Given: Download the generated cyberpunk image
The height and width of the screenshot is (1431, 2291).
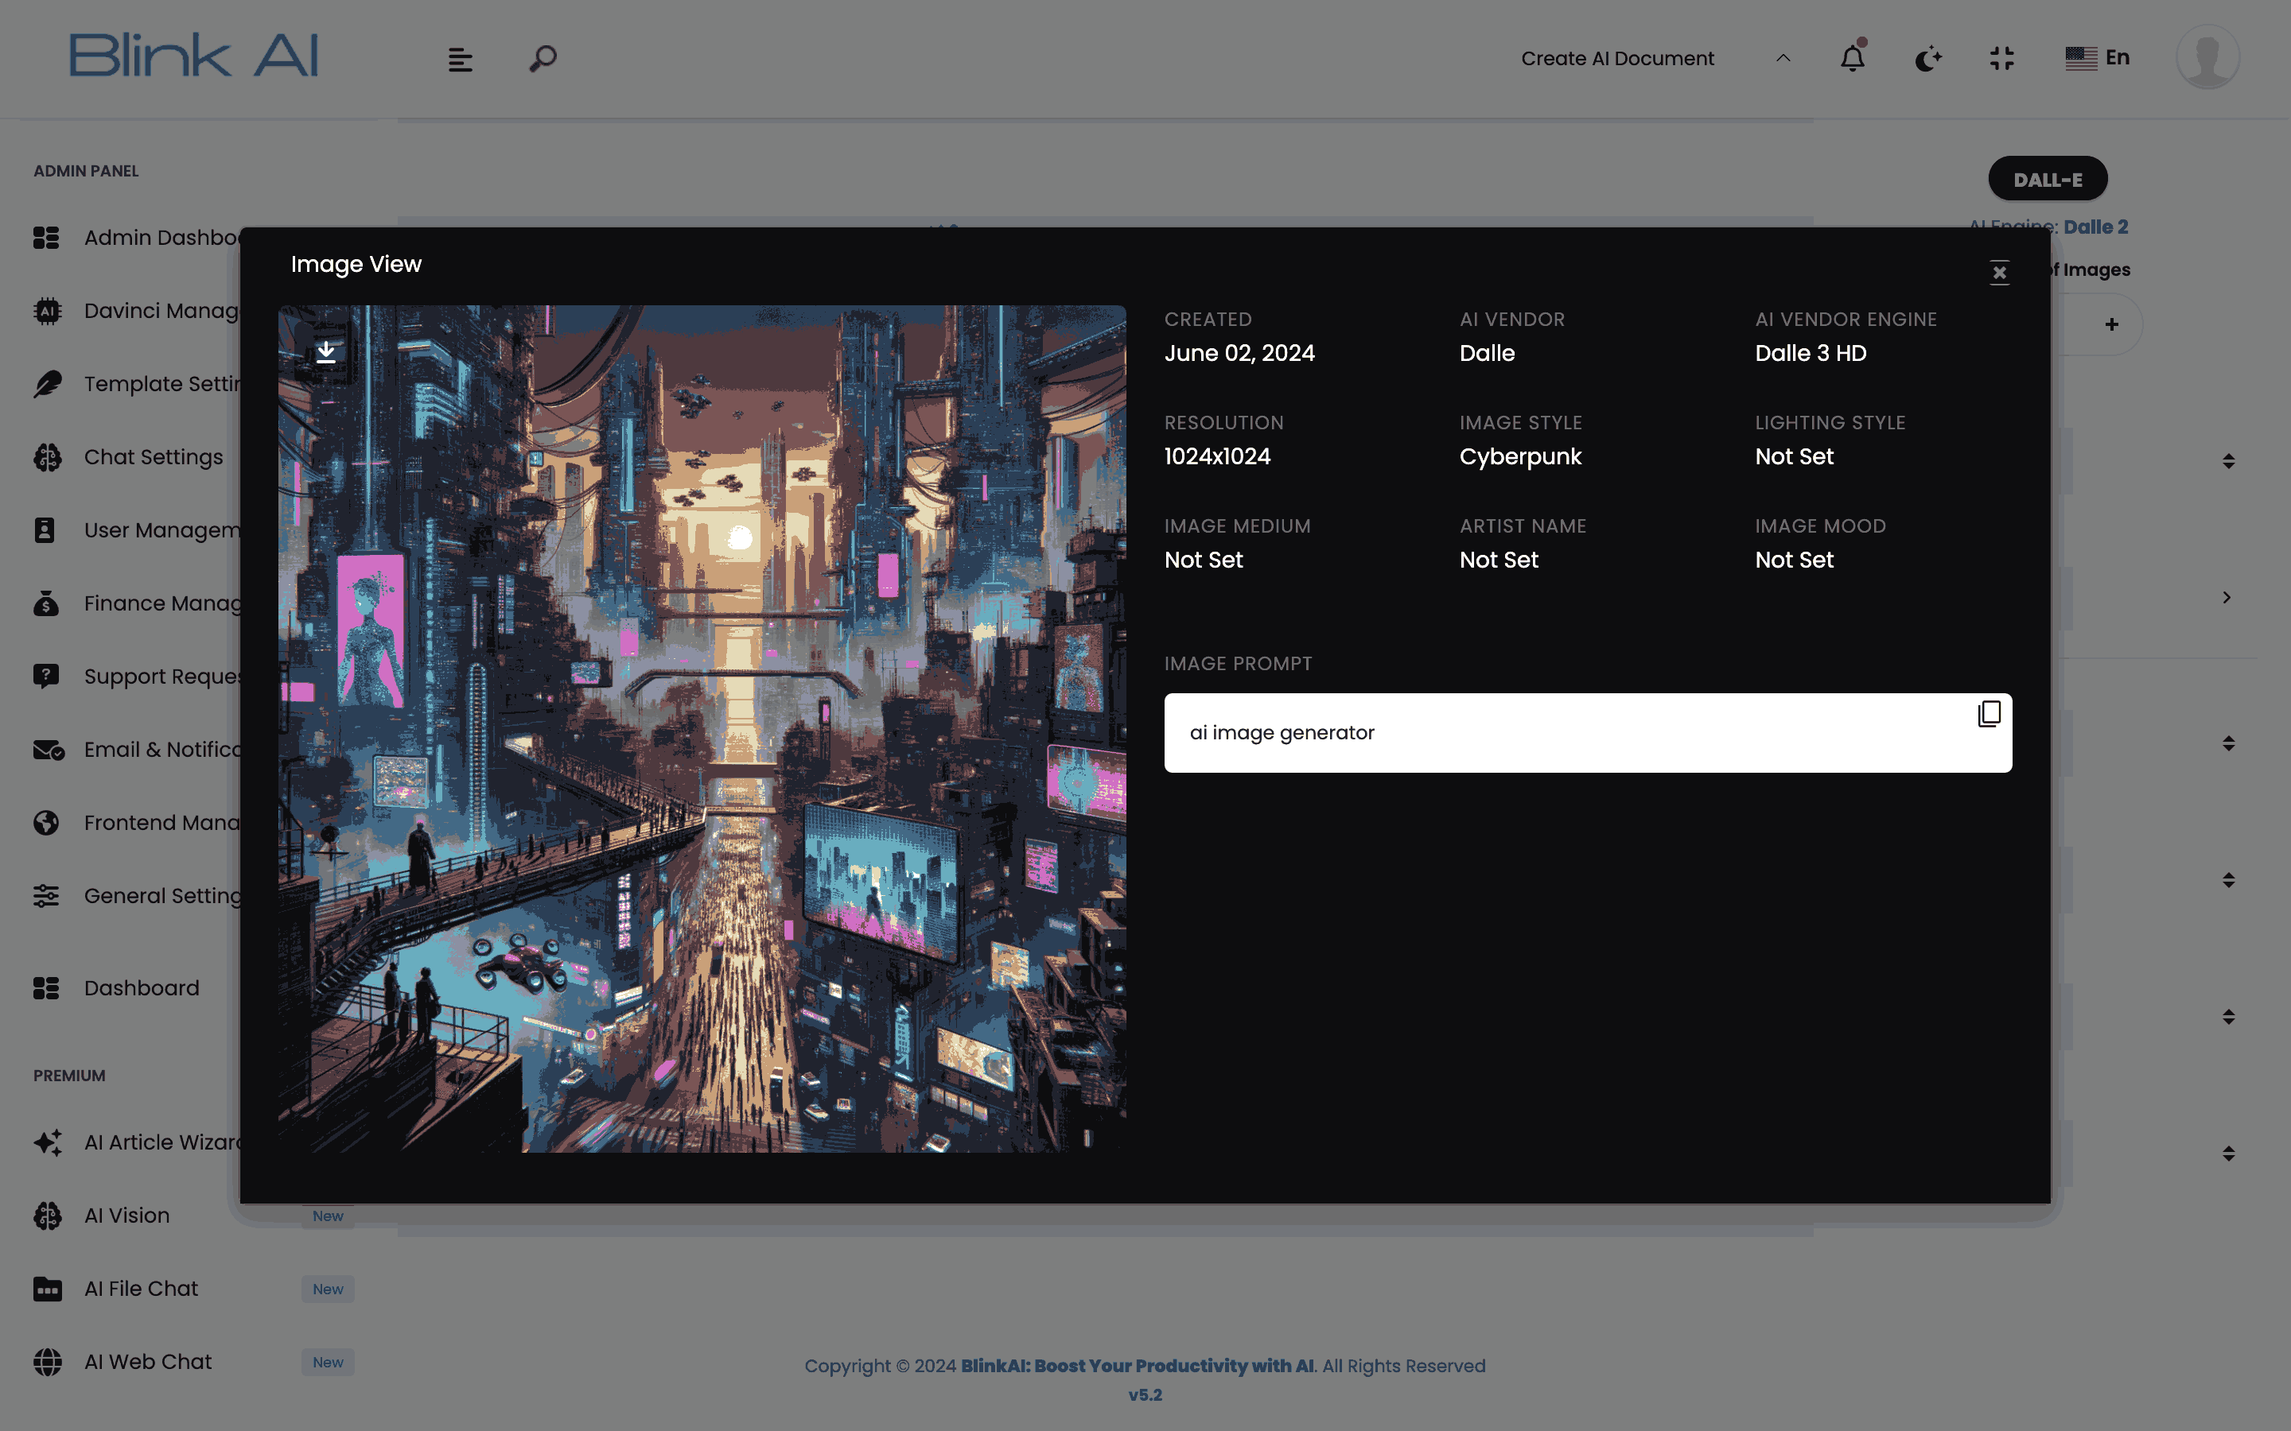Looking at the screenshot, I should (325, 352).
